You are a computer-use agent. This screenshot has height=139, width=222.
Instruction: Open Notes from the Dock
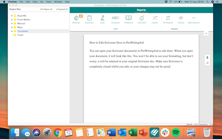tap(79, 132)
